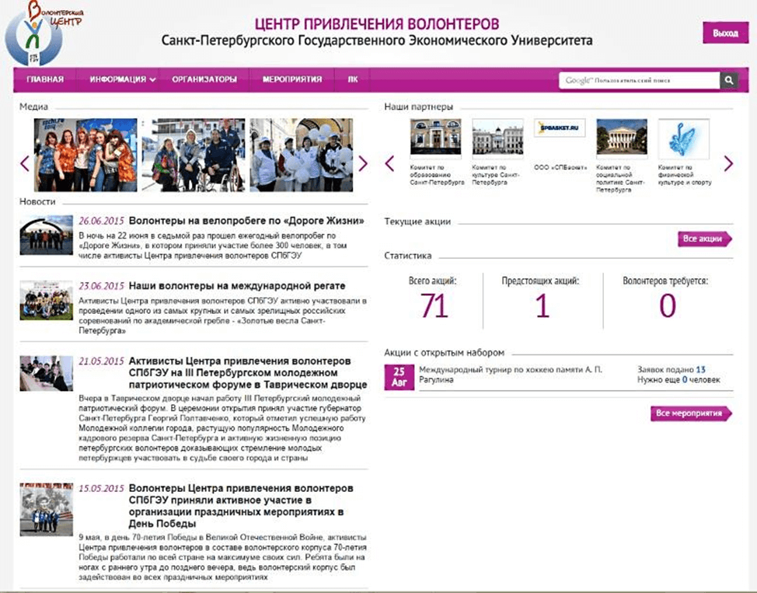This screenshot has height=593, width=757.
Task: Click the Волонтеров требуется value 0
Action: 667,305
